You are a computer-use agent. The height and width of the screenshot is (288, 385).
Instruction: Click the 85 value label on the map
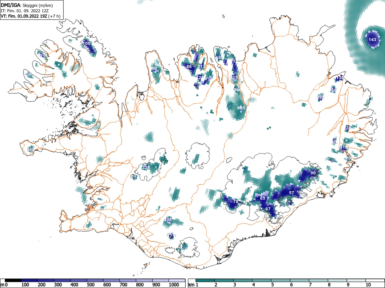(x=263, y=198)
